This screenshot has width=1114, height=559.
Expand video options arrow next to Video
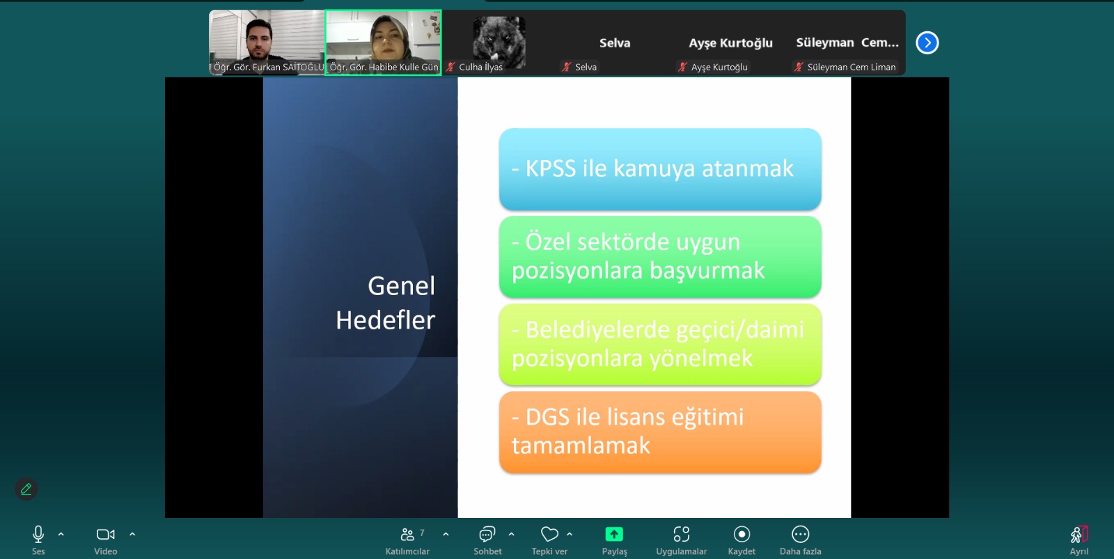pos(132,535)
